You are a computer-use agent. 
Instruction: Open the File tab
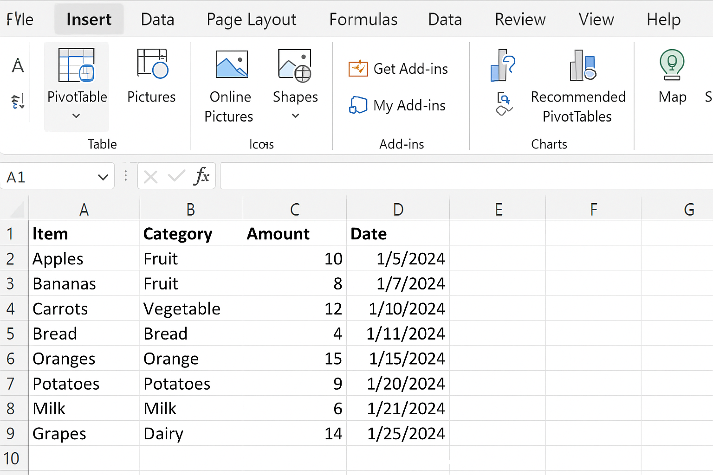[20, 19]
